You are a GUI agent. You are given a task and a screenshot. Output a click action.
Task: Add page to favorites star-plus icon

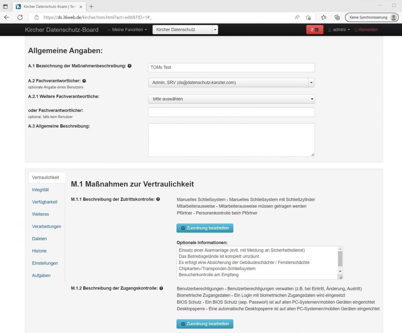(308, 17)
